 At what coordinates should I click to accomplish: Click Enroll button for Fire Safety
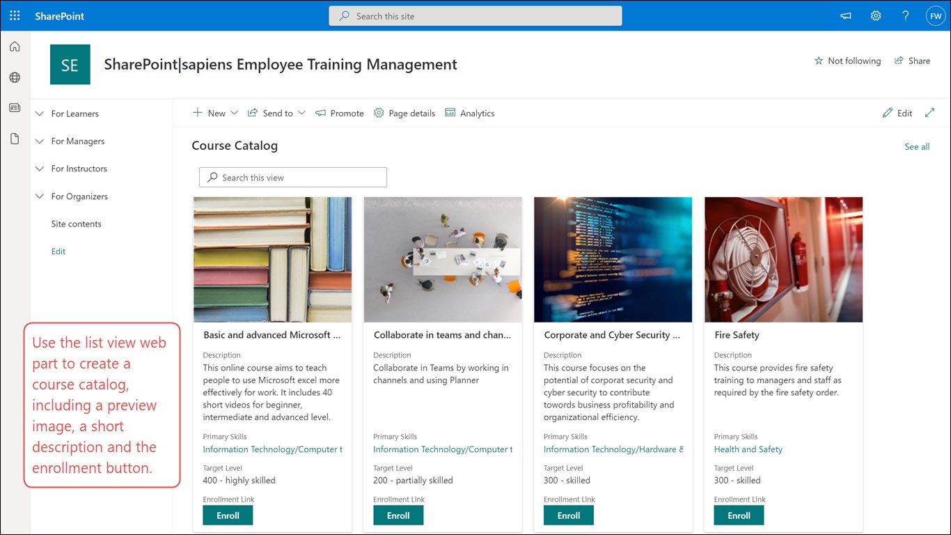(x=739, y=515)
